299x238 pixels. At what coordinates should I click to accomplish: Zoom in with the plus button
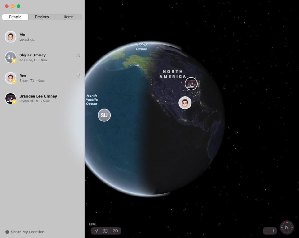[x=273, y=231]
